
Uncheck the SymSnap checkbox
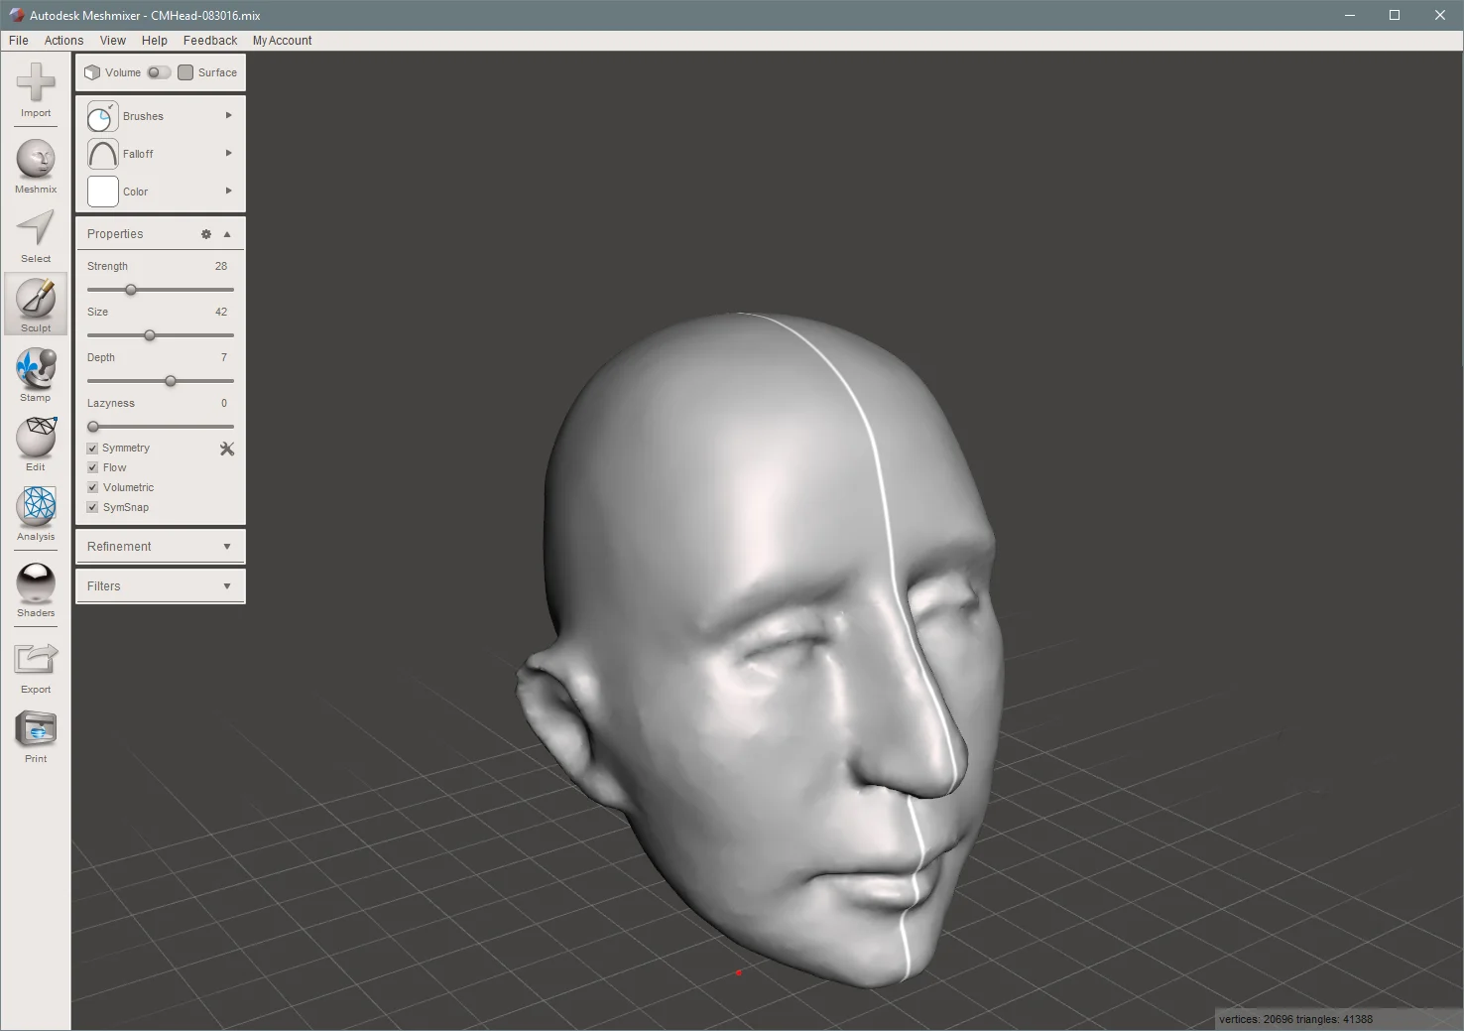(92, 507)
